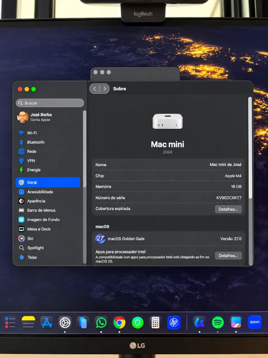Click the Mac mini device image
The height and width of the screenshot is (358, 268).
point(167,121)
